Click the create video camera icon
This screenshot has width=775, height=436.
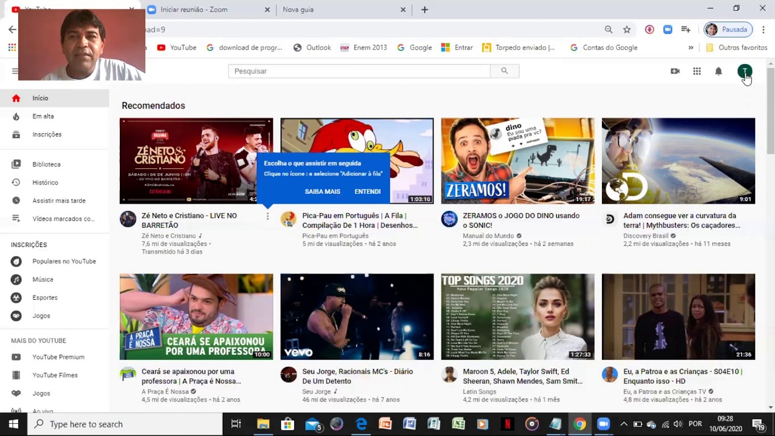(x=675, y=71)
